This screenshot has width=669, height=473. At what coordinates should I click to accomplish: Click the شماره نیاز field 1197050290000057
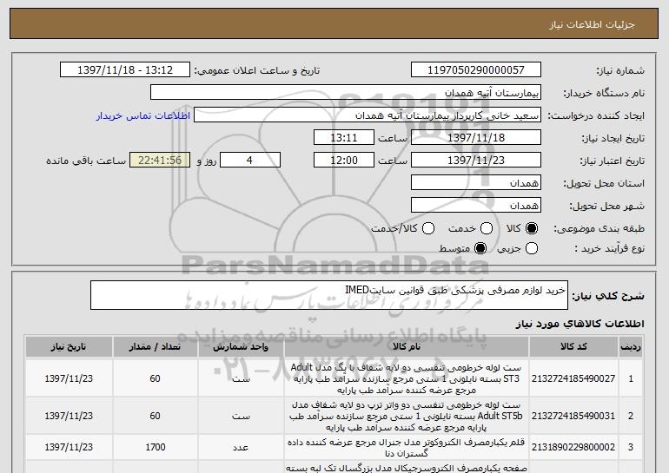coord(476,70)
